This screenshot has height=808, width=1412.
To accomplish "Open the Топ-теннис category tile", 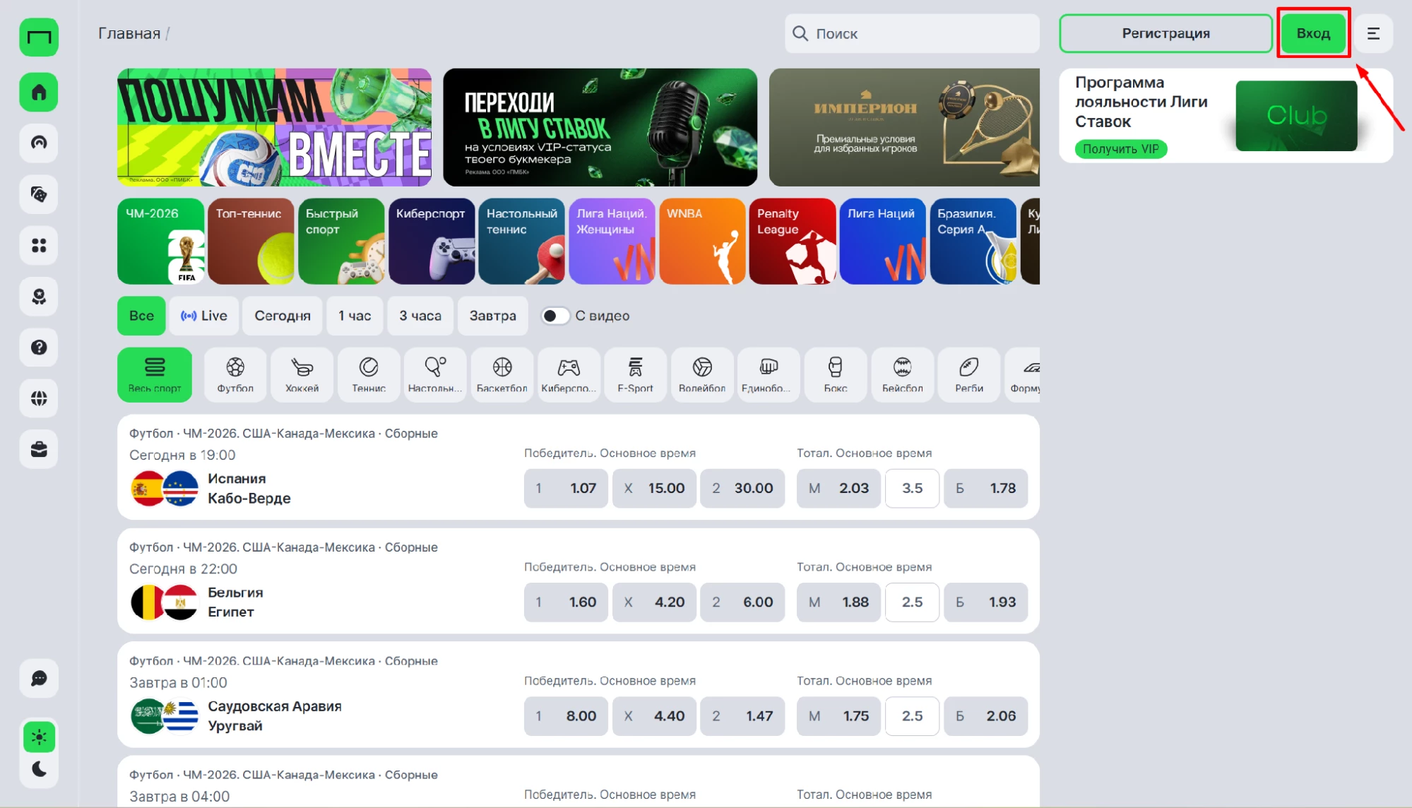I will (251, 242).
